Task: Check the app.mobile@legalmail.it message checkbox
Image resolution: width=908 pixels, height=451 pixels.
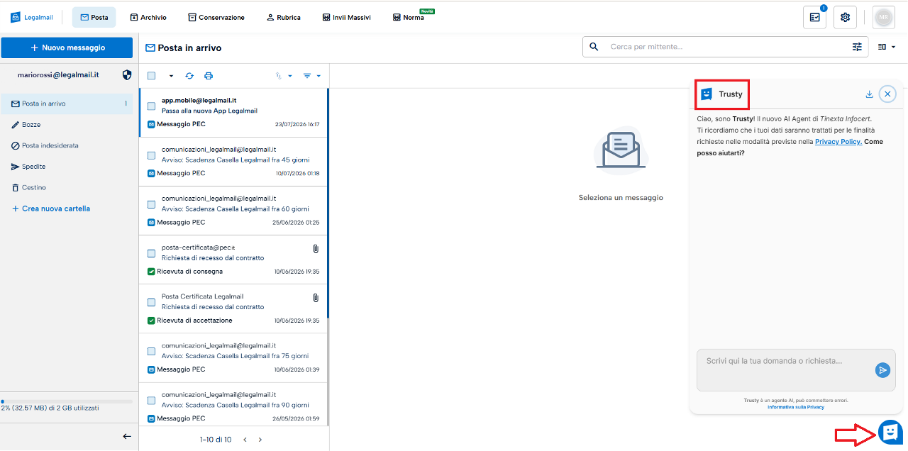Action: (151, 106)
